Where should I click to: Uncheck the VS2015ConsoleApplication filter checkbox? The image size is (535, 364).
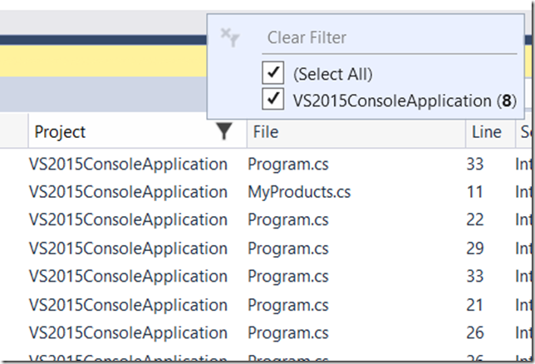pyautogui.click(x=273, y=100)
